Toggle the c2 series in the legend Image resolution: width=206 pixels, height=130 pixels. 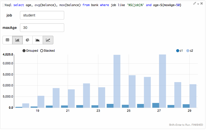[x=188, y=51]
